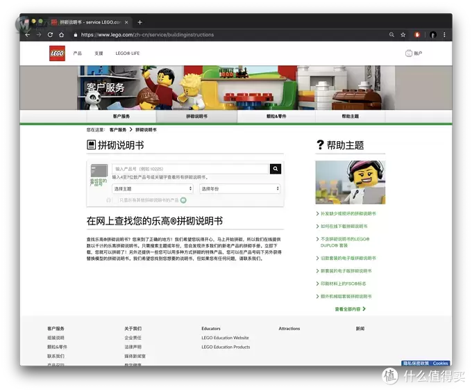Screen dimensions: 472x392
Task: Click the 客户服务 breadcrumb link
Action: (118, 130)
